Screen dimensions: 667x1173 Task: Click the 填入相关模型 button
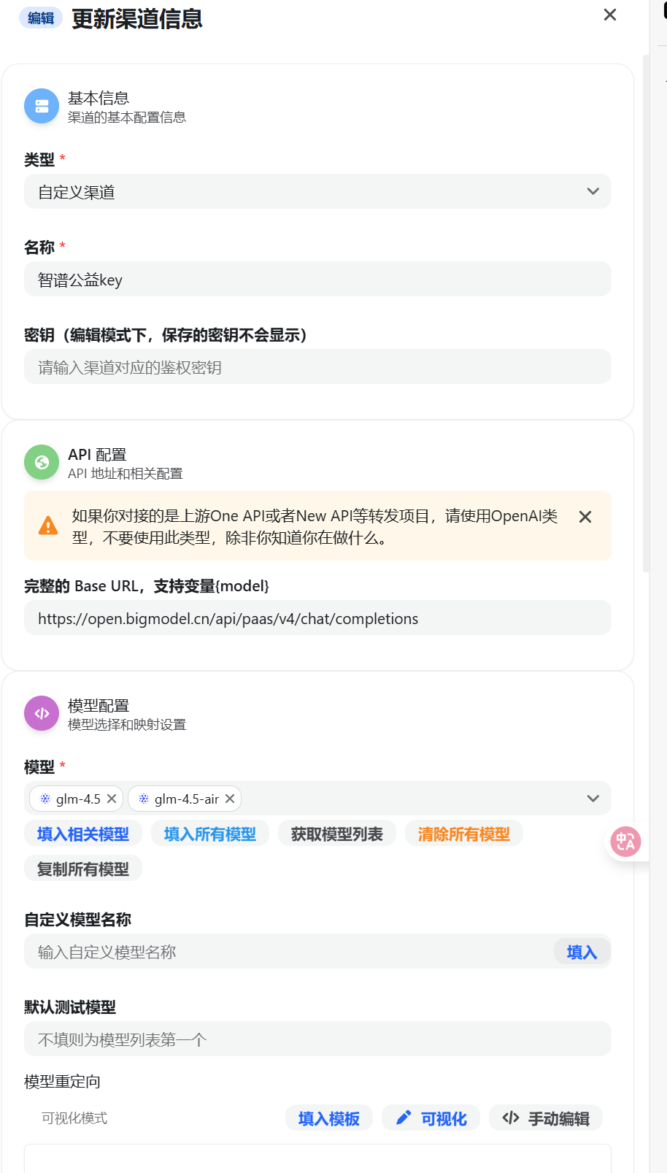pyautogui.click(x=83, y=834)
